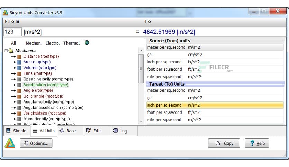Click the Volume sup type blue icon
The image size is (289, 167).
click(19, 68)
